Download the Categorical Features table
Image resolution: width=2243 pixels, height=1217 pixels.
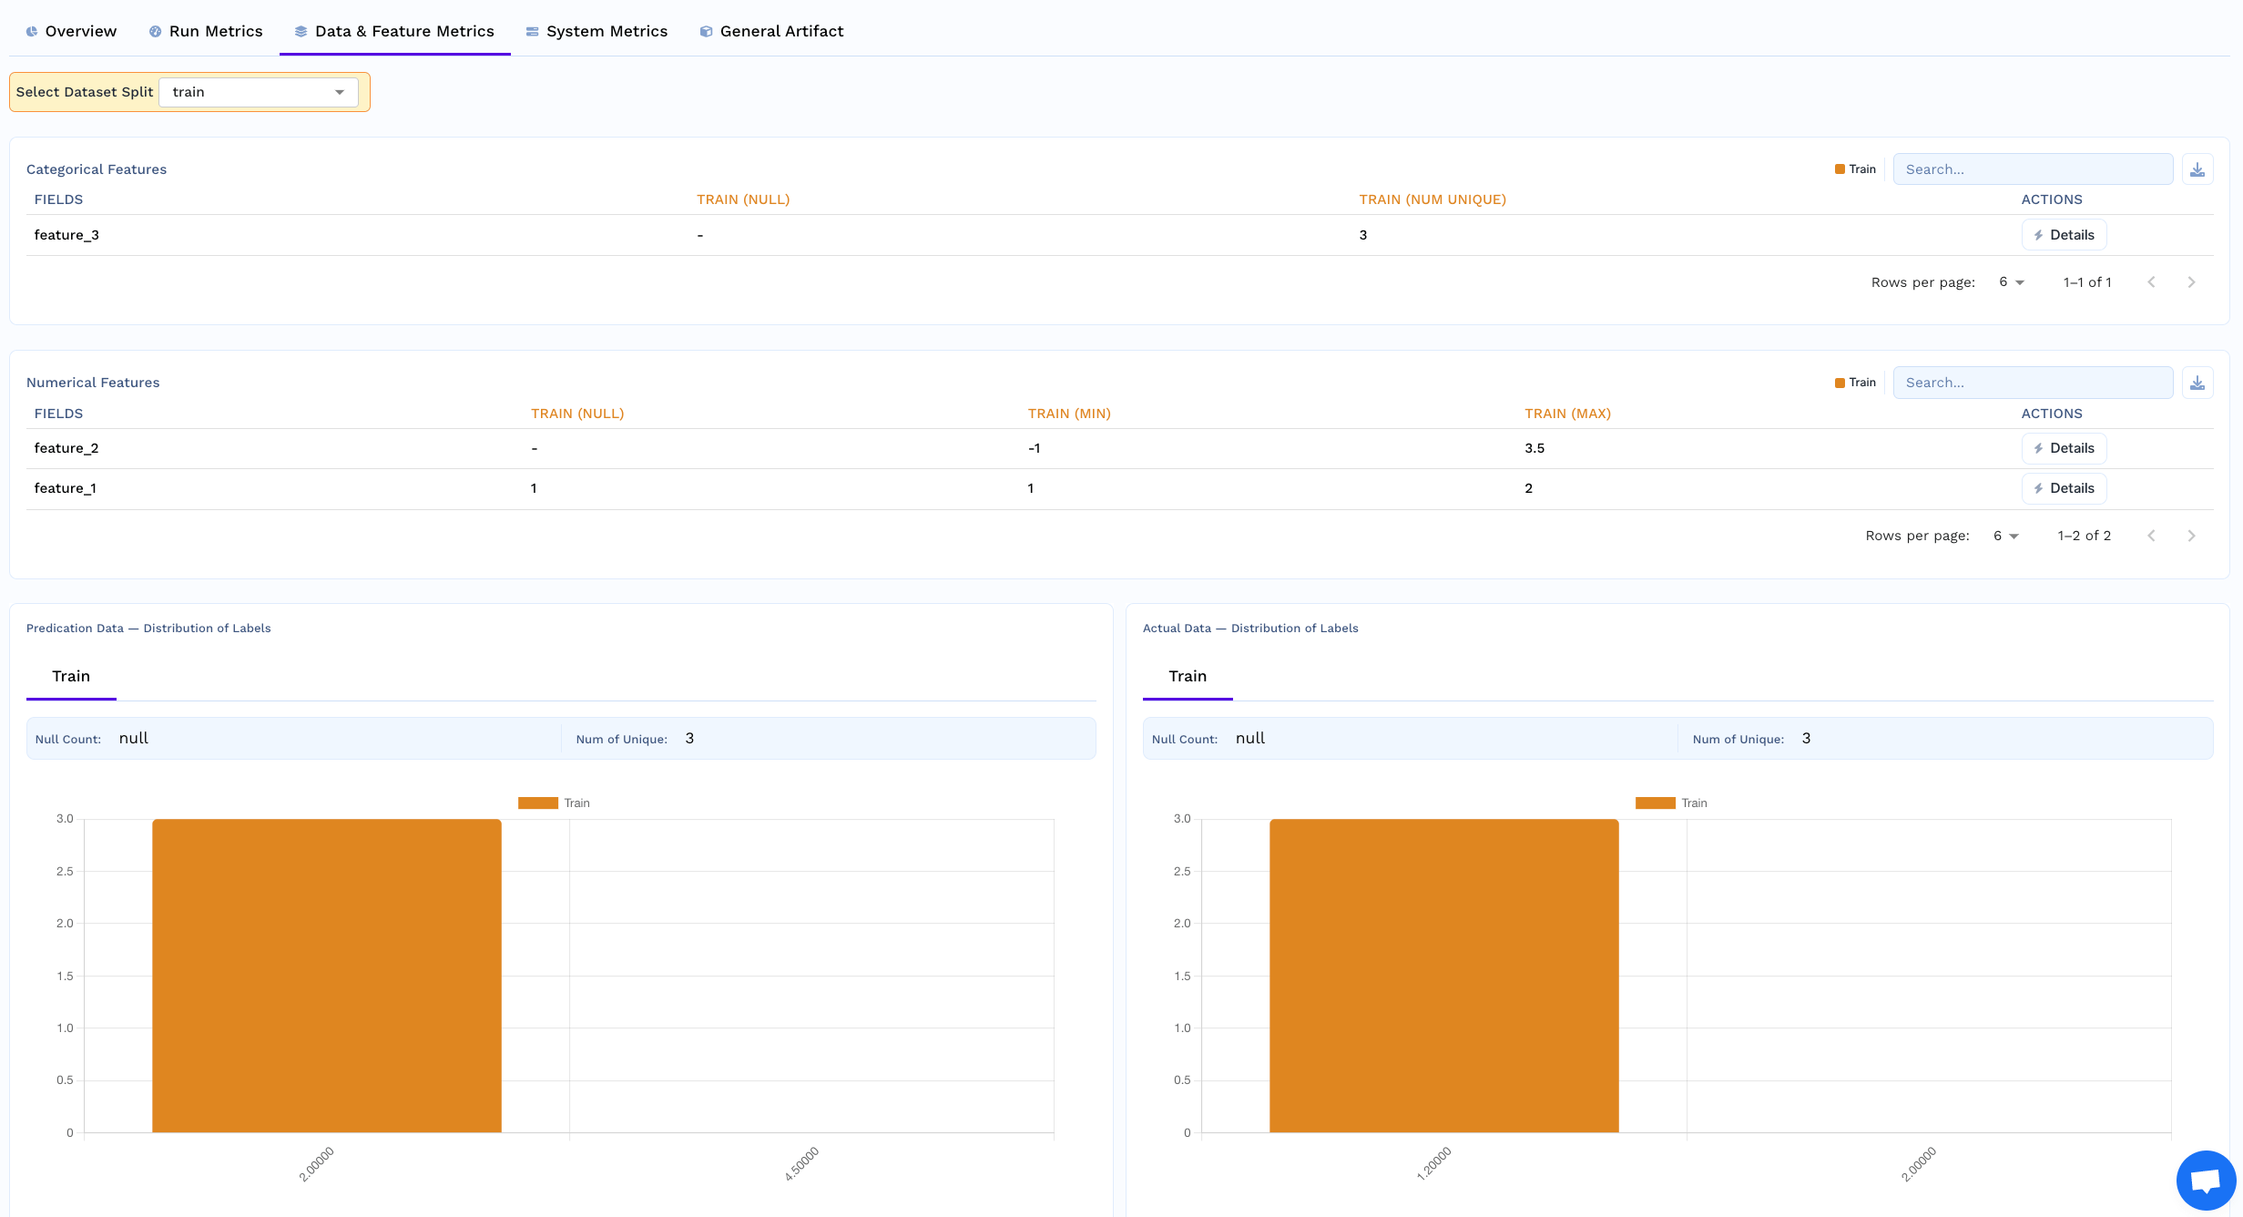click(x=2197, y=169)
